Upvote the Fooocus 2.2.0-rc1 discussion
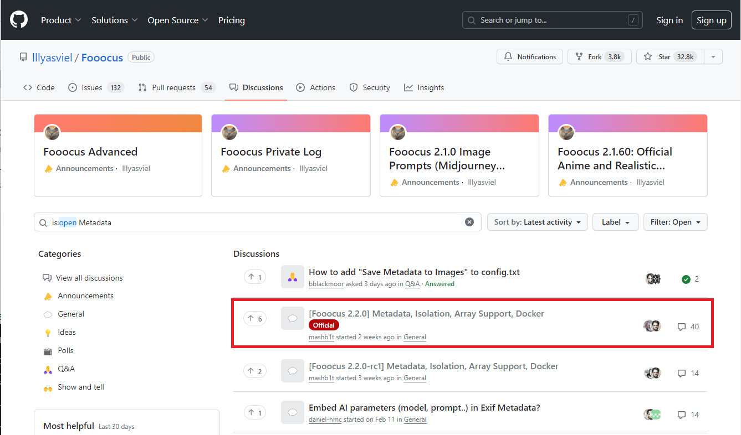The image size is (741, 435). point(255,371)
